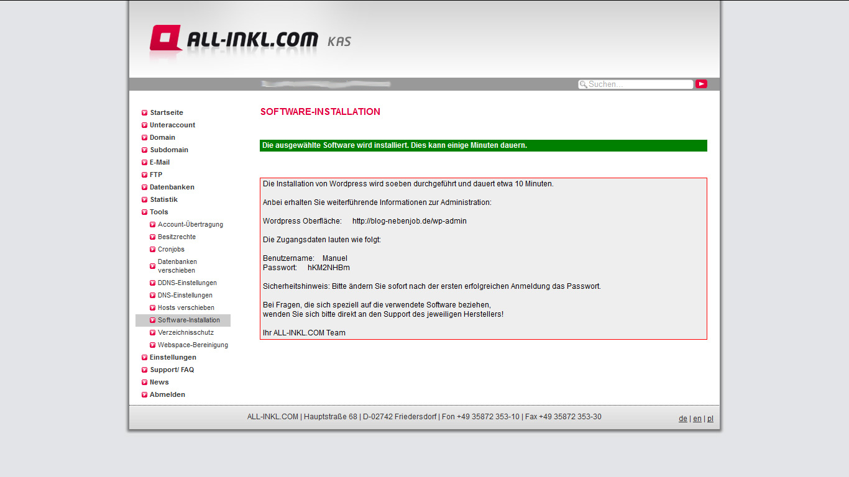Click the red search submit arrow button

click(x=701, y=84)
